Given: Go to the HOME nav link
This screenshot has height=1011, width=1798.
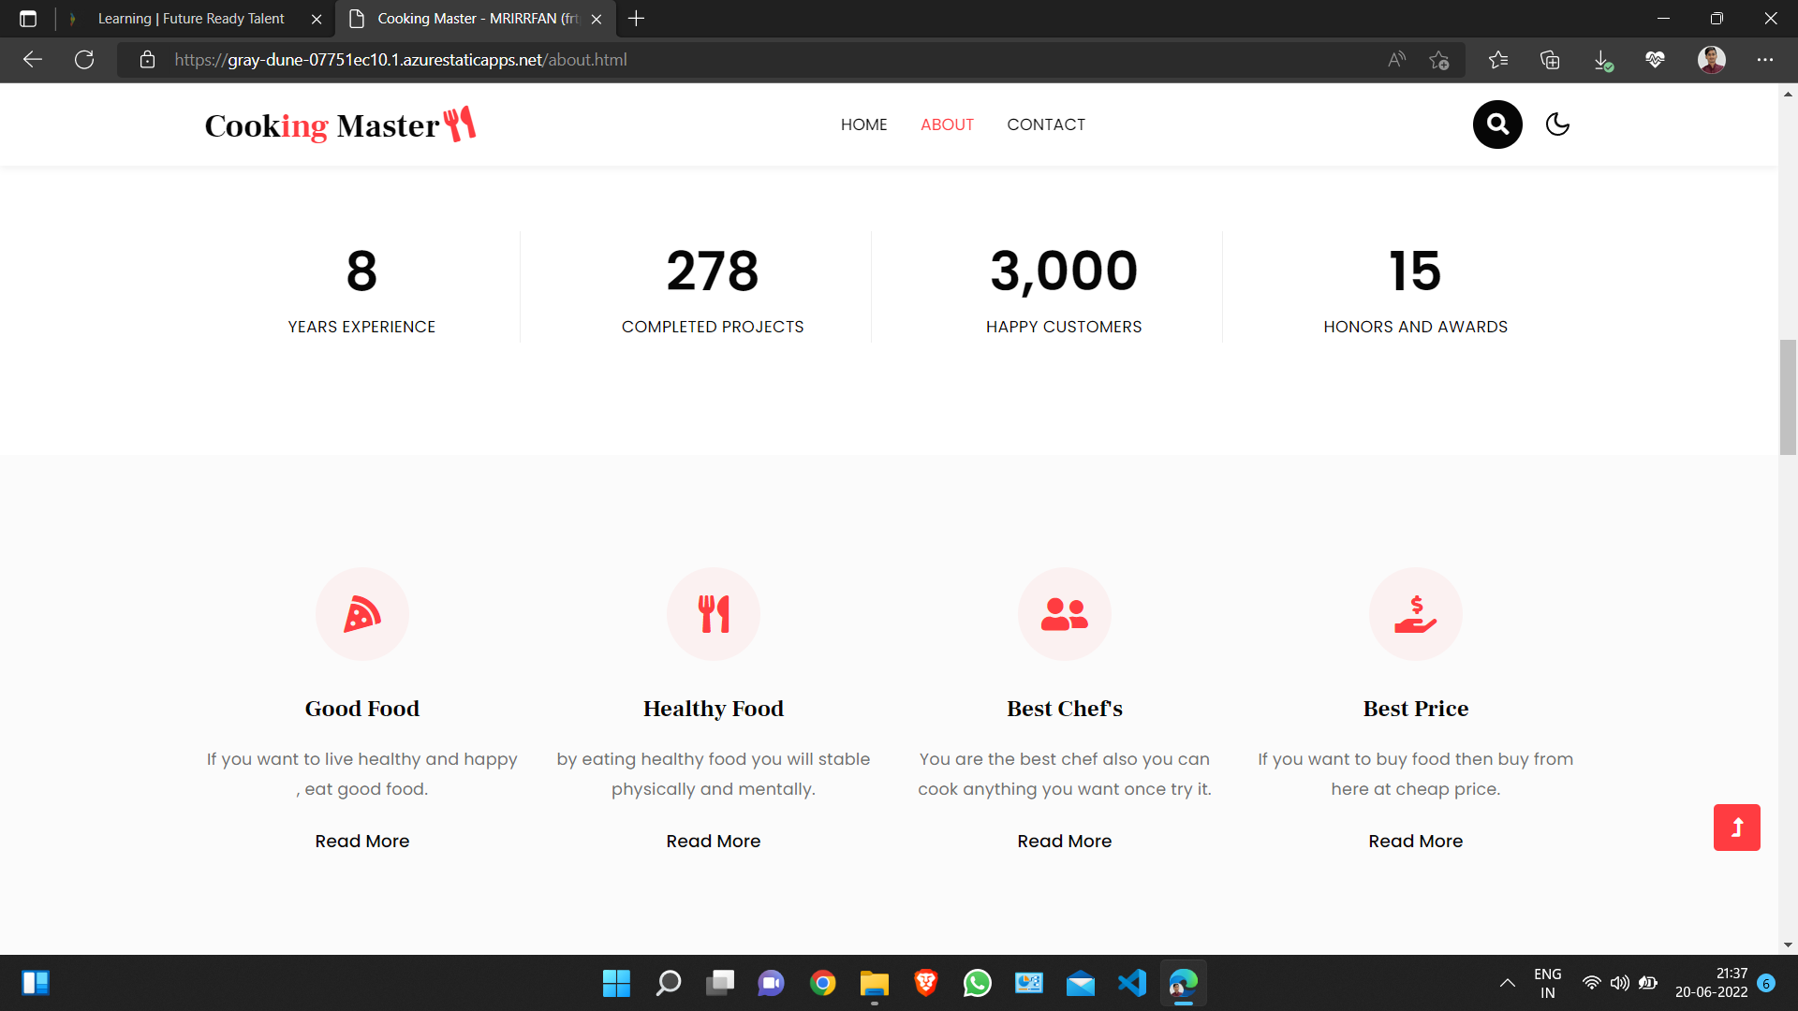Looking at the screenshot, I should (863, 125).
